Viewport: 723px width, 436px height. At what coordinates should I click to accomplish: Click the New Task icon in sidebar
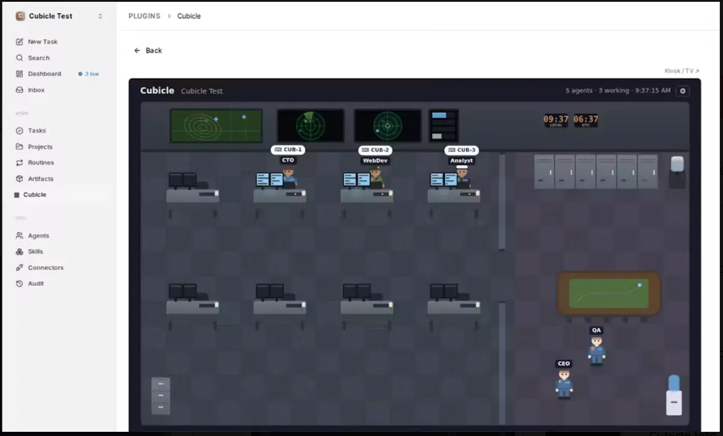[20, 42]
